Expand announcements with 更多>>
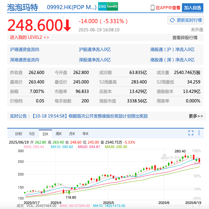Screen dimensions: 209x209 pyautogui.click(x=196, y=116)
